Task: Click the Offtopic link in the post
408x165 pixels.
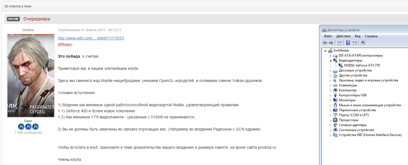Action: (65, 44)
